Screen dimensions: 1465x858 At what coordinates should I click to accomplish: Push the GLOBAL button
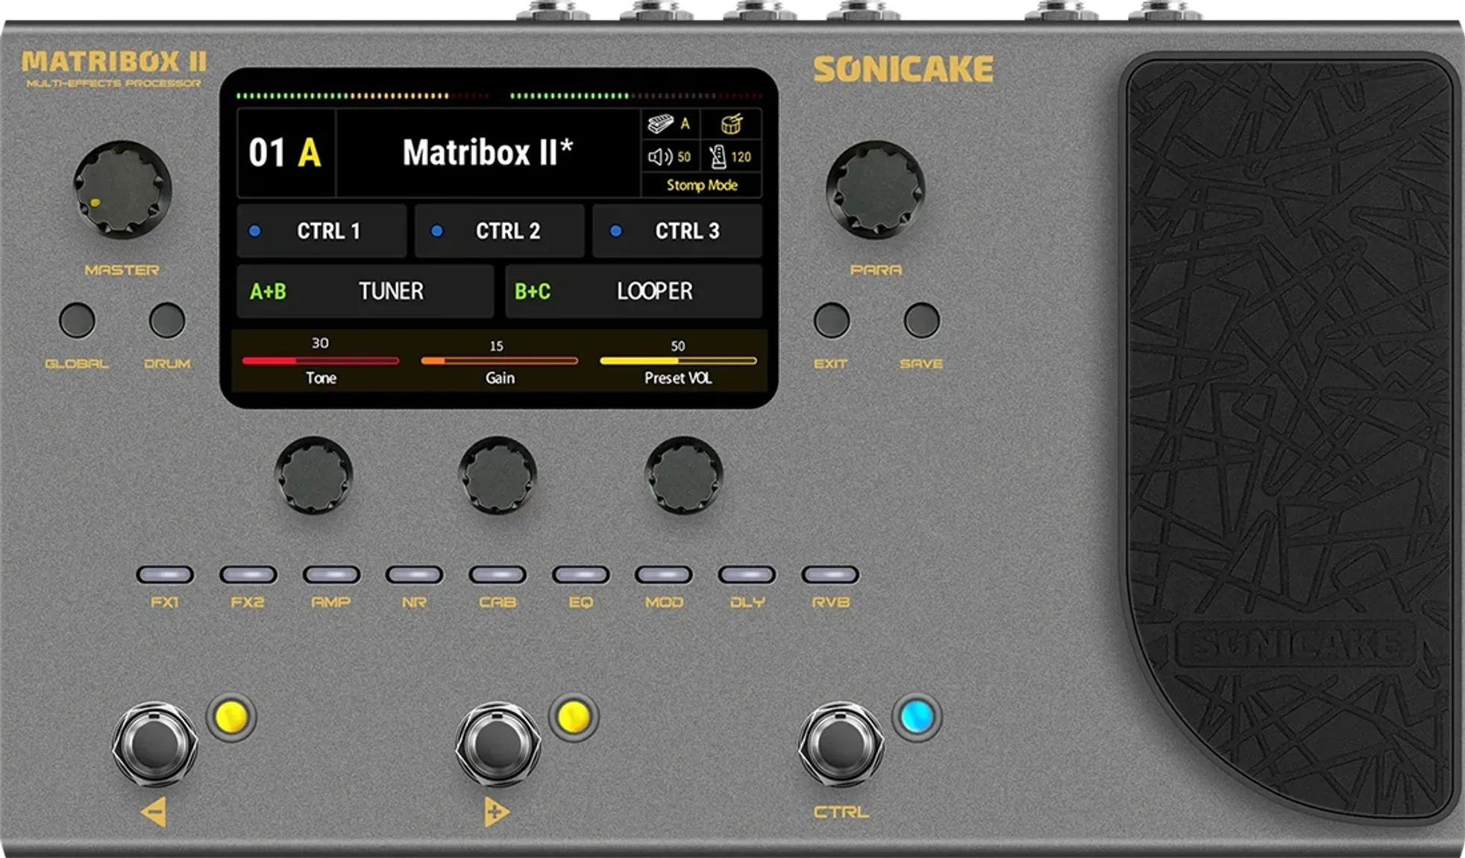point(77,320)
